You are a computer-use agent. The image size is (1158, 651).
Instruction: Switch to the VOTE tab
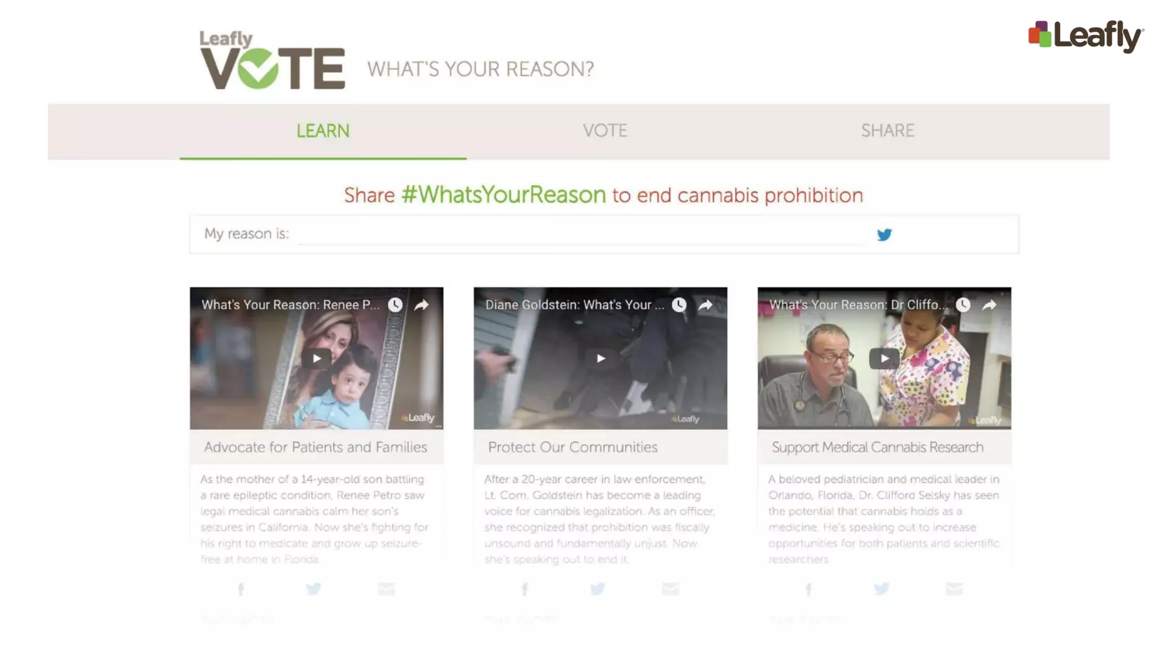point(605,131)
